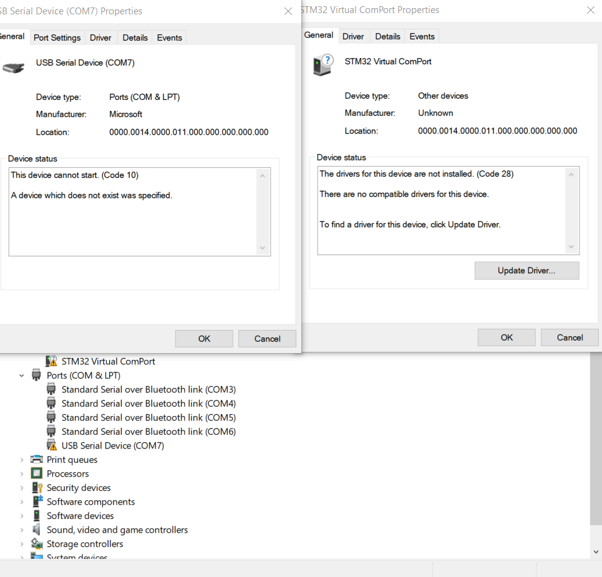Click the USB Serial Device icon in COM7 Properties
This screenshot has height=577, width=602.
(13, 68)
